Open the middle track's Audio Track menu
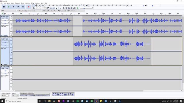Viewport: 184px width, 103px height. pos(6,38)
